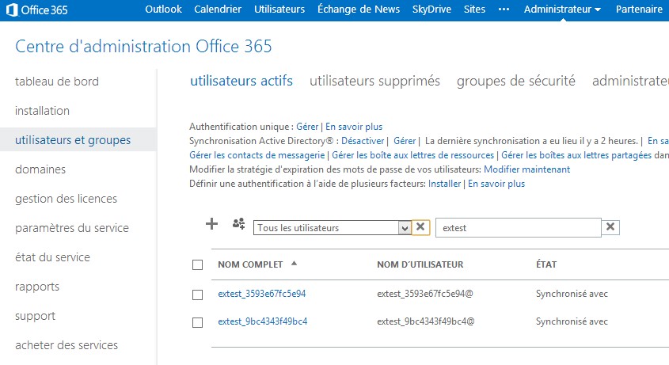The width and height of the screenshot is (669, 365).
Task: Toggle the select-all users checkbox
Action: coord(198,264)
